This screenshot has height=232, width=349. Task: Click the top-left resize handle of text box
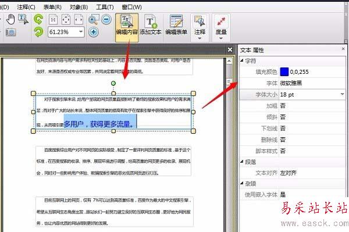(x=33, y=93)
